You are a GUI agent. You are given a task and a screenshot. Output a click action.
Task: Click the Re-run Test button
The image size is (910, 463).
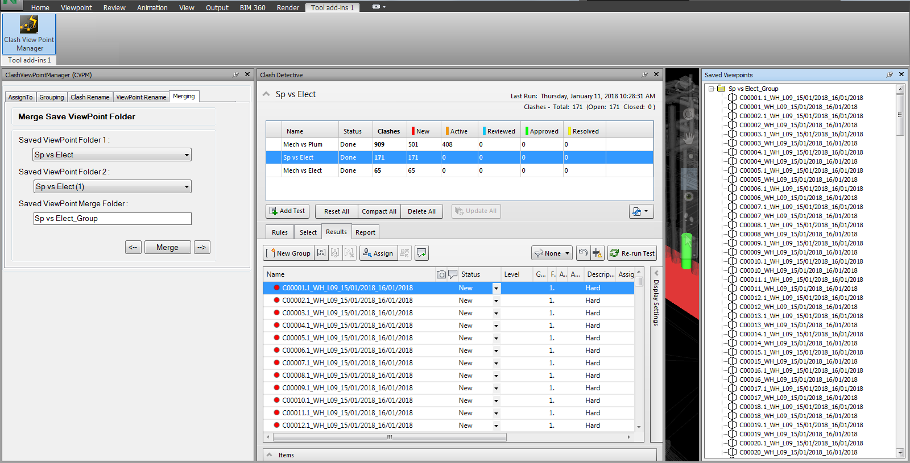click(x=632, y=253)
